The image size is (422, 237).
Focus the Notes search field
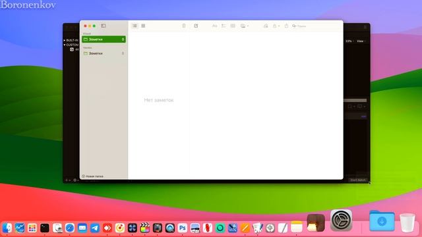pos(315,26)
